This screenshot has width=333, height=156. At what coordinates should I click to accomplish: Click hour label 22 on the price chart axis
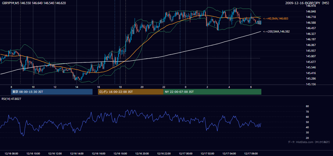coord(164,87)
